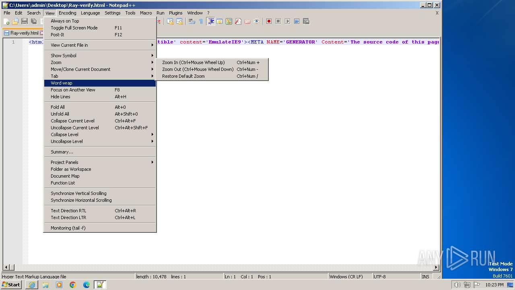Click horizontal scrollbar right arrow
Image resolution: width=515 pixels, height=290 pixels.
(x=436, y=267)
